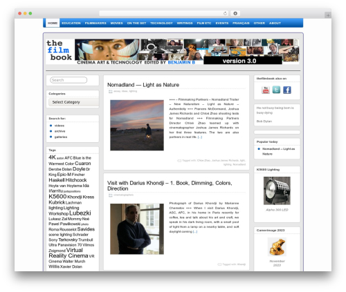Click the K5600 tag
The height and width of the screenshot is (292, 346).
click(x=57, y=196)
